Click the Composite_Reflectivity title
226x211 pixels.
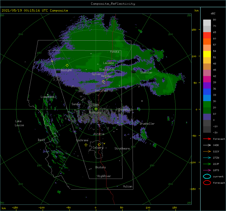click(x=113, y=4)
